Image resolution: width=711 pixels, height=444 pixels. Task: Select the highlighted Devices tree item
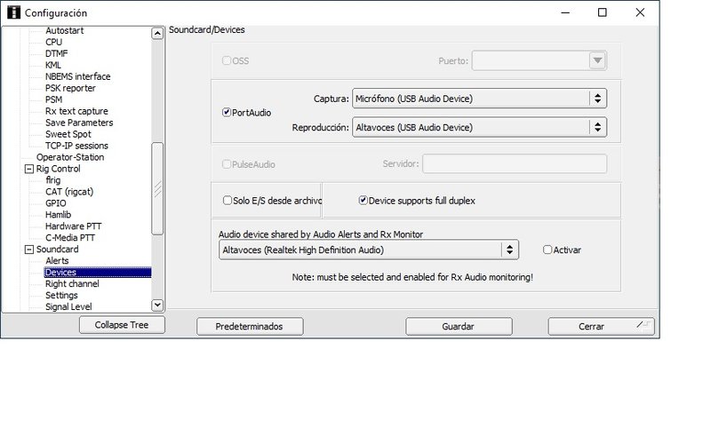pyautogui.click(x=98, y=273)
